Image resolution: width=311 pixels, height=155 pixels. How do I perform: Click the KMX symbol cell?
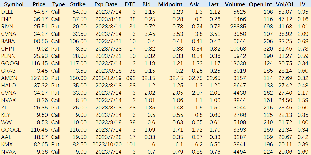[7, 144]
